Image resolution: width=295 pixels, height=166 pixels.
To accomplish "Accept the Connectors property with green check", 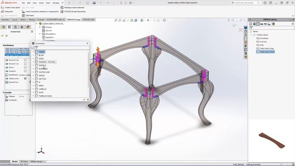I will [x=2, y=36].
